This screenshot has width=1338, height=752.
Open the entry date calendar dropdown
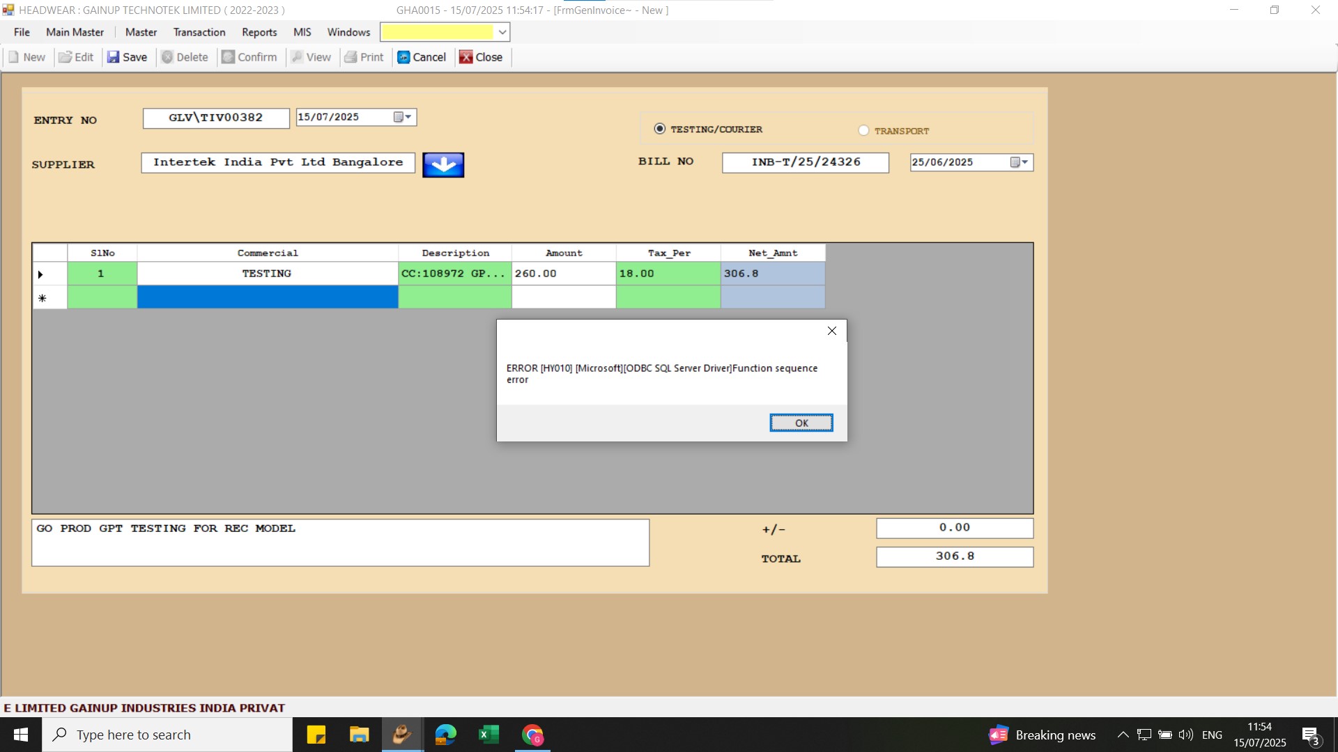(x=402, y=117)
